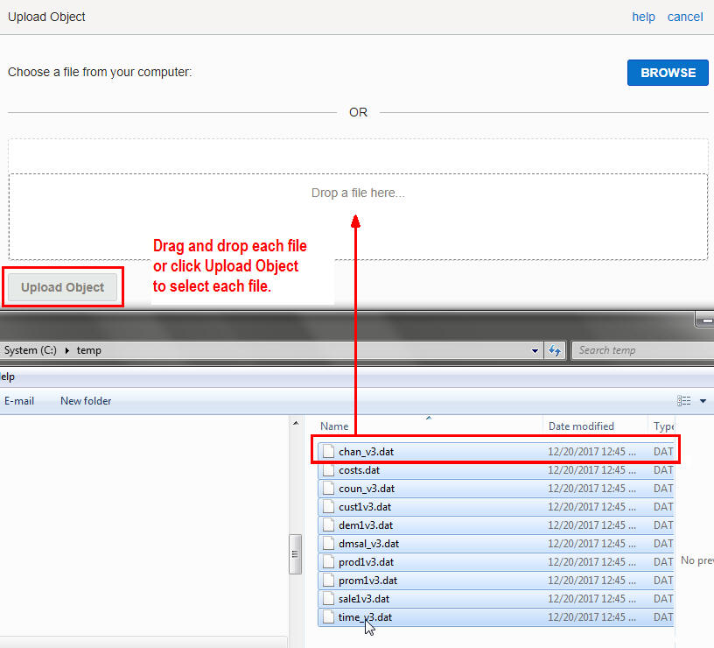This screenshot has height=648, width=714.
Task: Click E-mail in the Explorer toolbar
Action: pyautogui.click(x=19, y=401)
